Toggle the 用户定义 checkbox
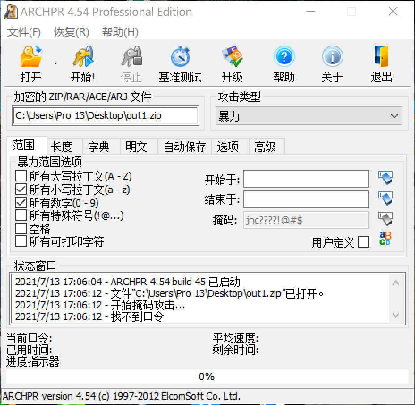The width and height of the screenshot is (415, 405). (x=364, y=242)
